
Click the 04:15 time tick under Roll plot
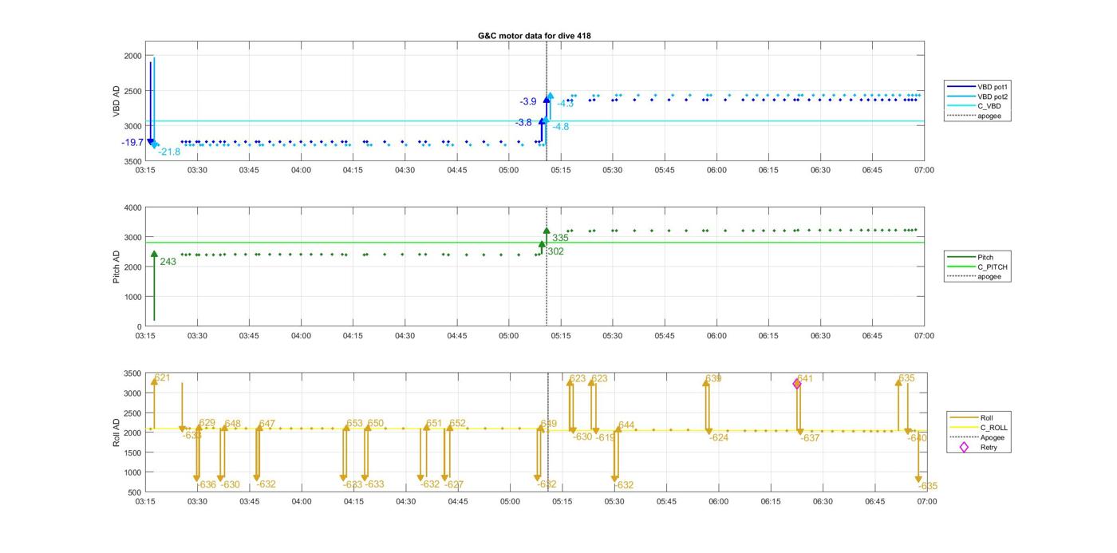pos(353,501)
